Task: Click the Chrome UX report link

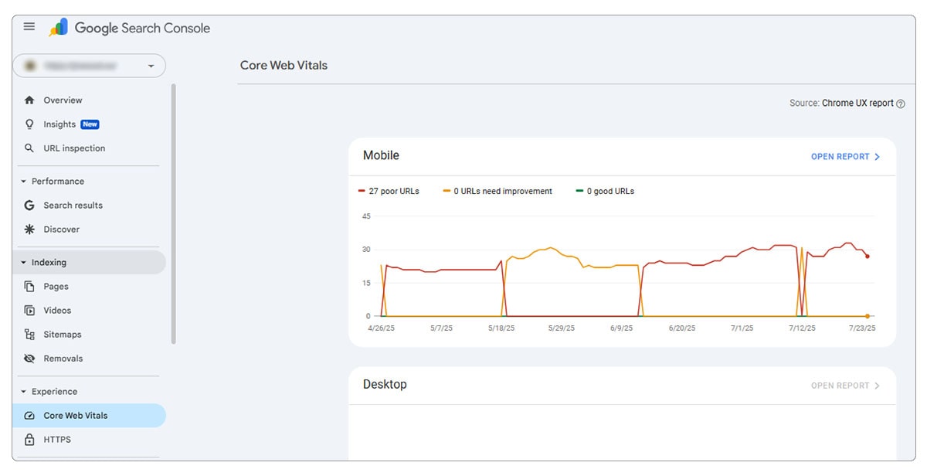Action: tap(857, 103)
